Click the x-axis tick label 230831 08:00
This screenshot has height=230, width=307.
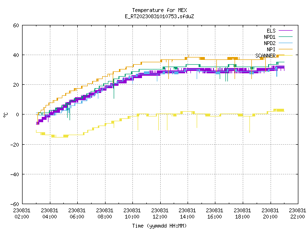pos(105,214)
